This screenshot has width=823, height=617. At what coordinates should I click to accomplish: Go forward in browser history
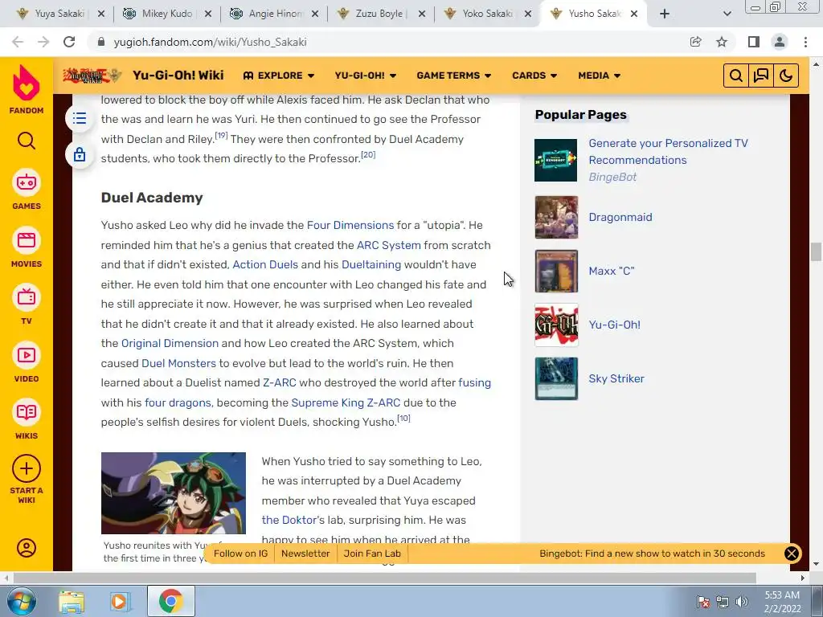[43, 42]
